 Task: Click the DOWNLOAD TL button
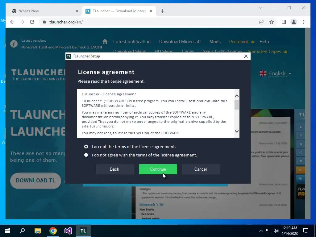click(35, 180)
